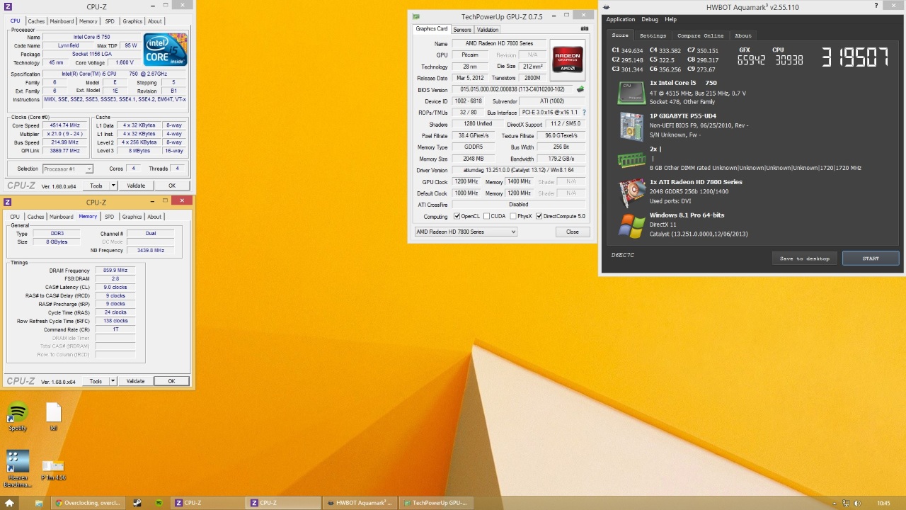This screenshot has width=906, height=510.
Task: Click the graphics card icon in Aquamark
Action: point(631,191)
